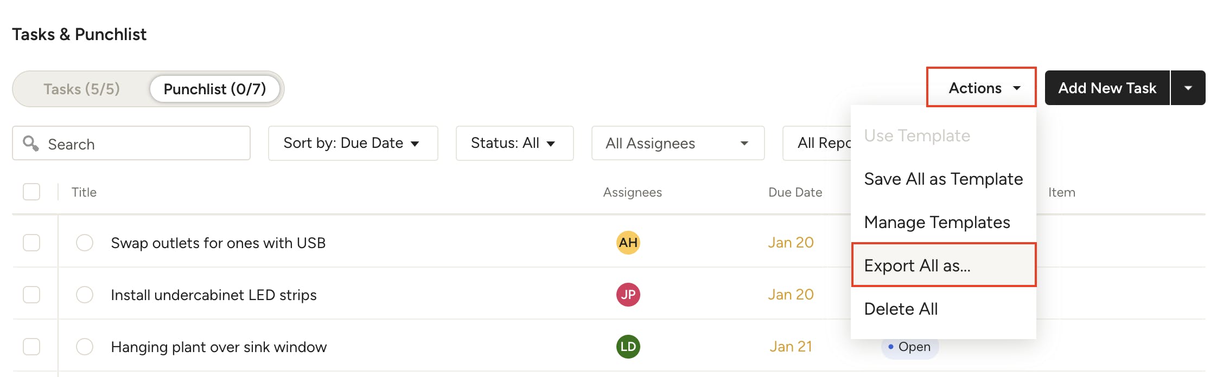Open the Sort by Due Date dropdown
The width and height of the screenshot is (1223, 377).
353,143
